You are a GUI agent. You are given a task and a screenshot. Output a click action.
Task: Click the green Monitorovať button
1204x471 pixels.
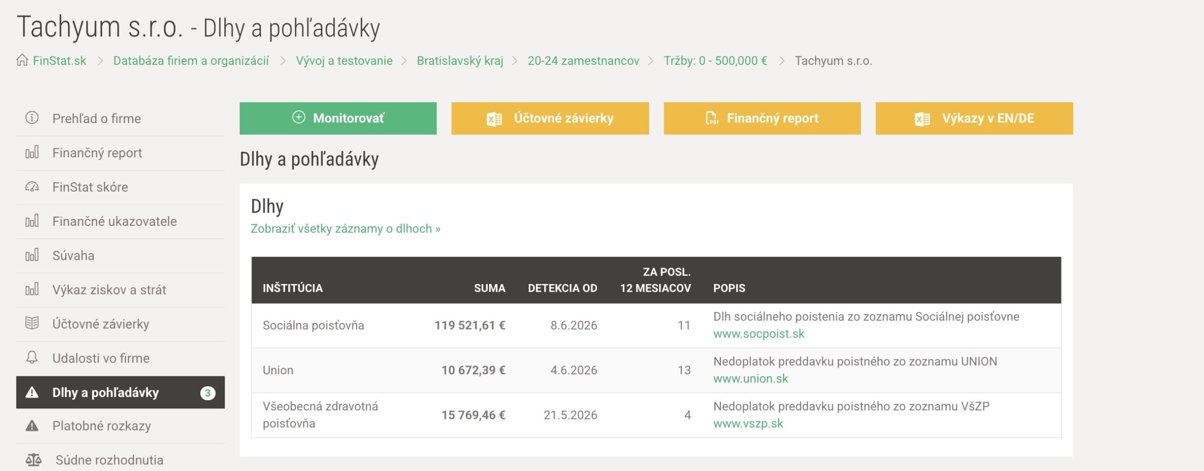pos(338,118)
